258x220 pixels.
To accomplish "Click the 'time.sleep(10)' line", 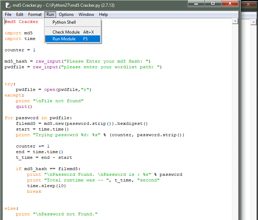I will click(x=47, y=186).
